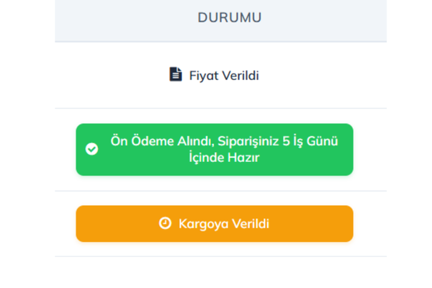432x288 pixels.
Task: Select the Fiyat Verildi status text
Action: coord(223,75)
